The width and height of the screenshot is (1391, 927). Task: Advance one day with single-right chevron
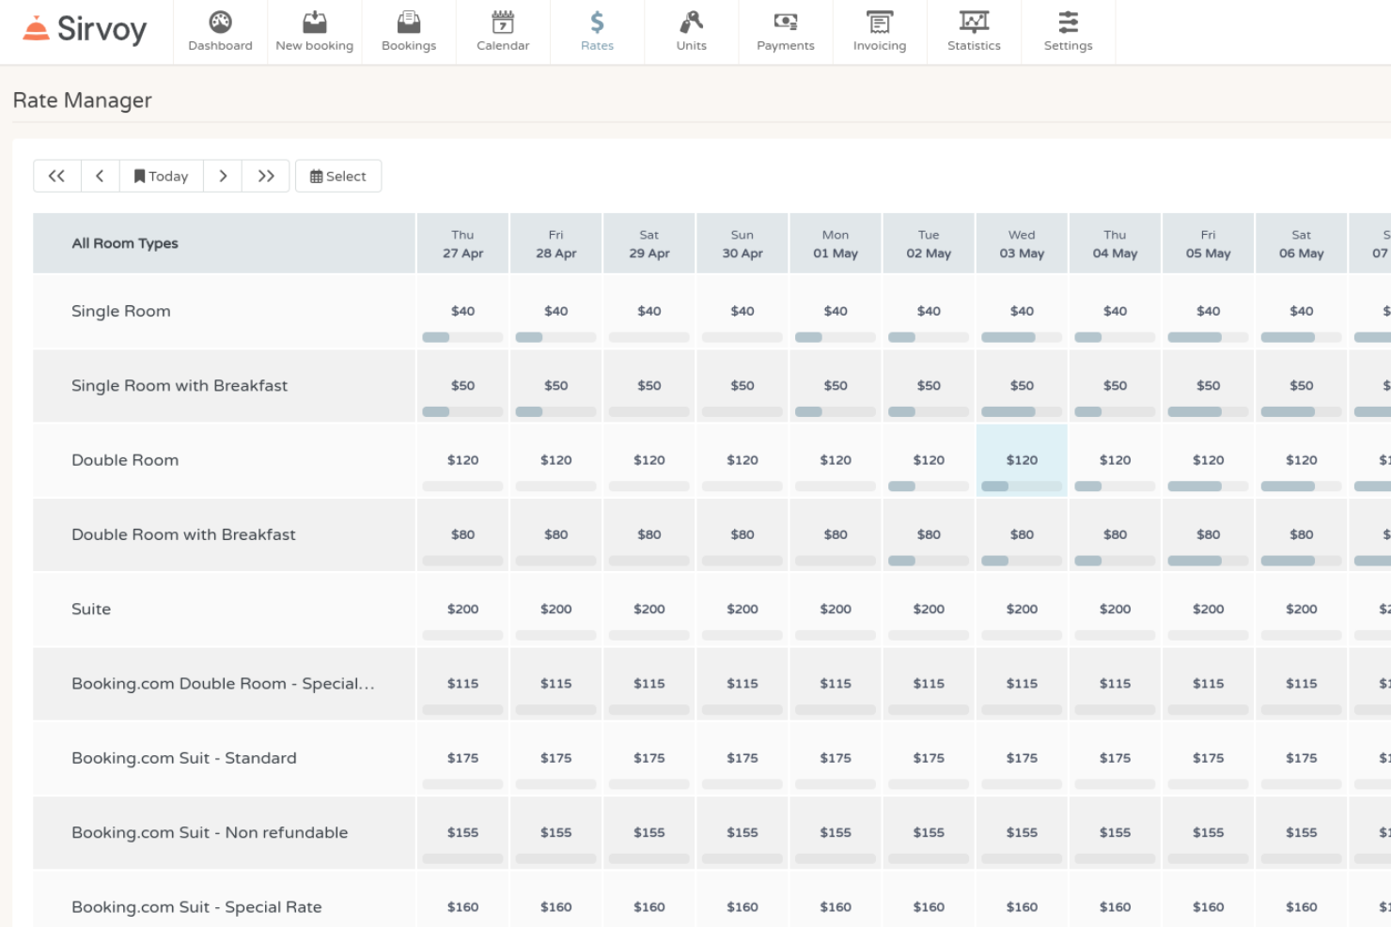click(223, 176)
